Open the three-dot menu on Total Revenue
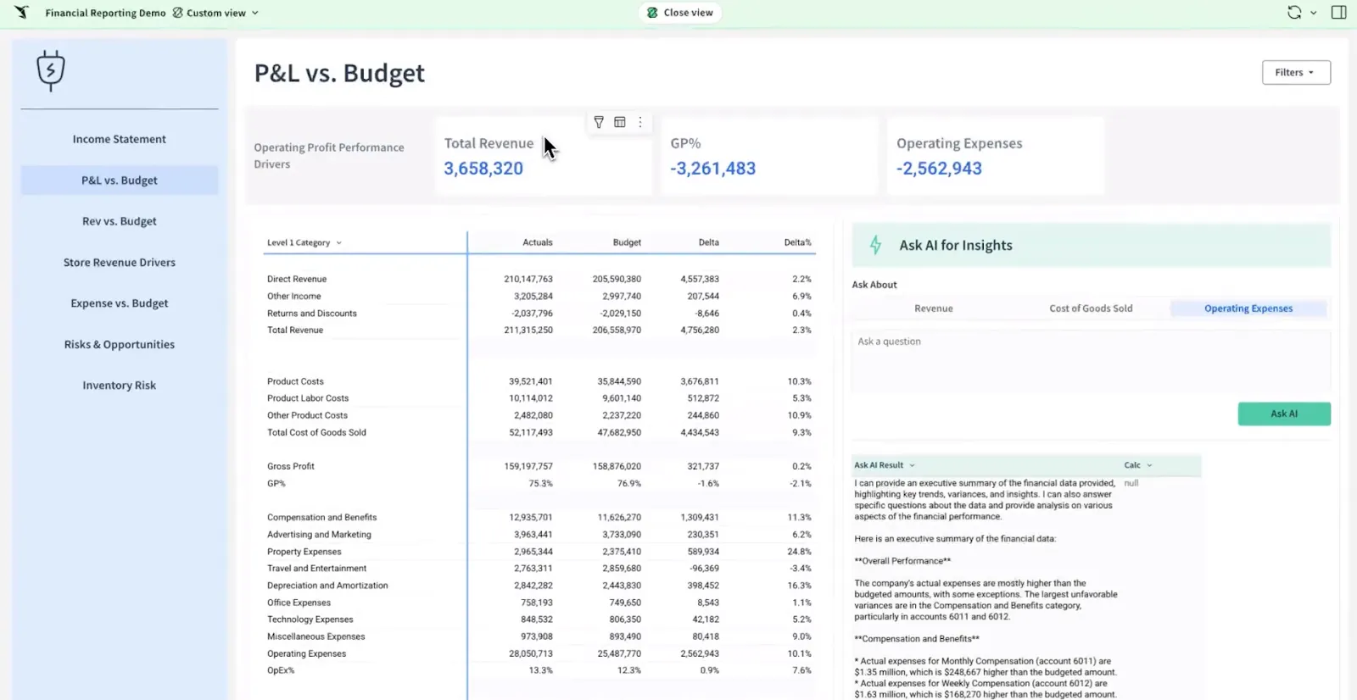Screen dimensions: 1357x700 [640, 122]
